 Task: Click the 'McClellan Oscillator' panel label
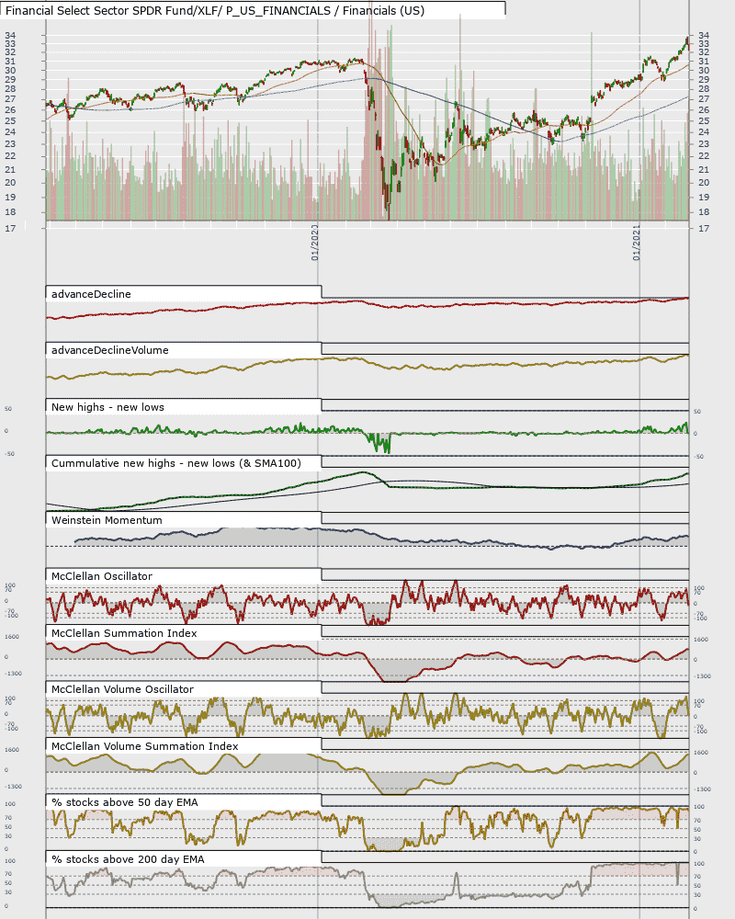[101, 577]
